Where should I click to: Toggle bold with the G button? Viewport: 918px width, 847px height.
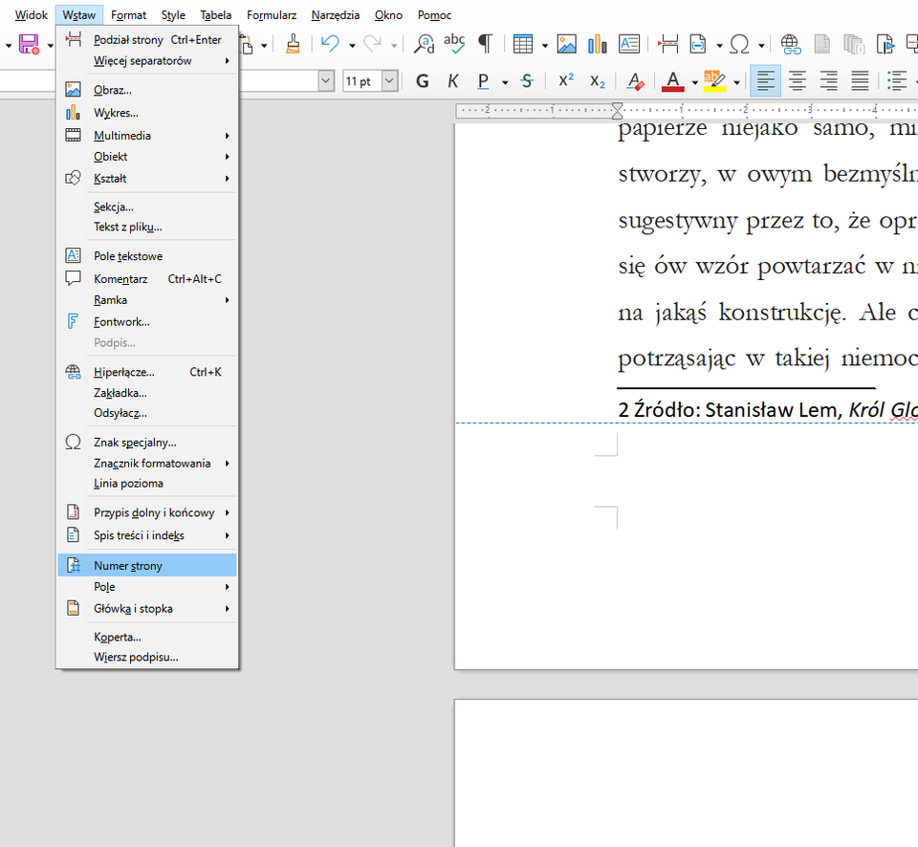(x=422, y=81)
